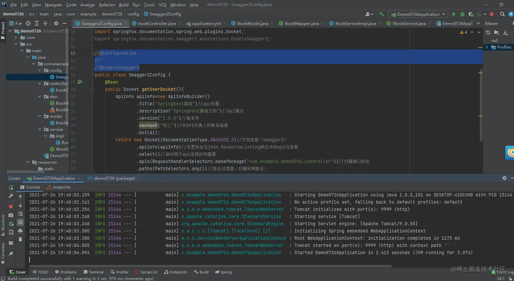
Task: Reload Maven projects using the refresh icon
Action: point(488,33)
